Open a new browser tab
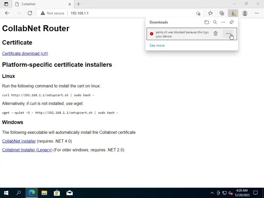The image size is (264, 198). click(x=78, y=4)
